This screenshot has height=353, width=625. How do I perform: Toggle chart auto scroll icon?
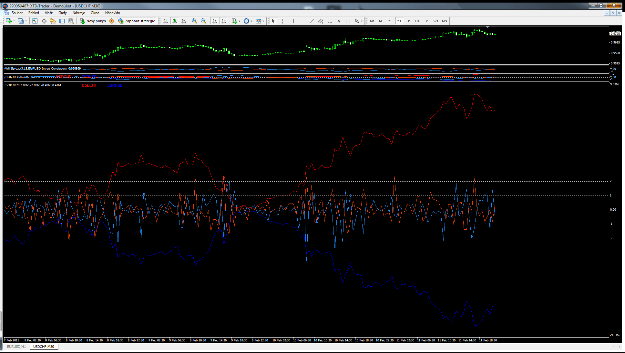point(215,21)
